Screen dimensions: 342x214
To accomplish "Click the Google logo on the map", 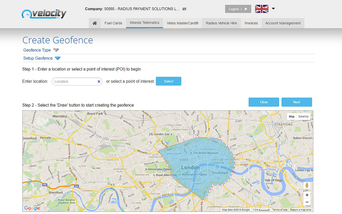I will click(32, 208).
